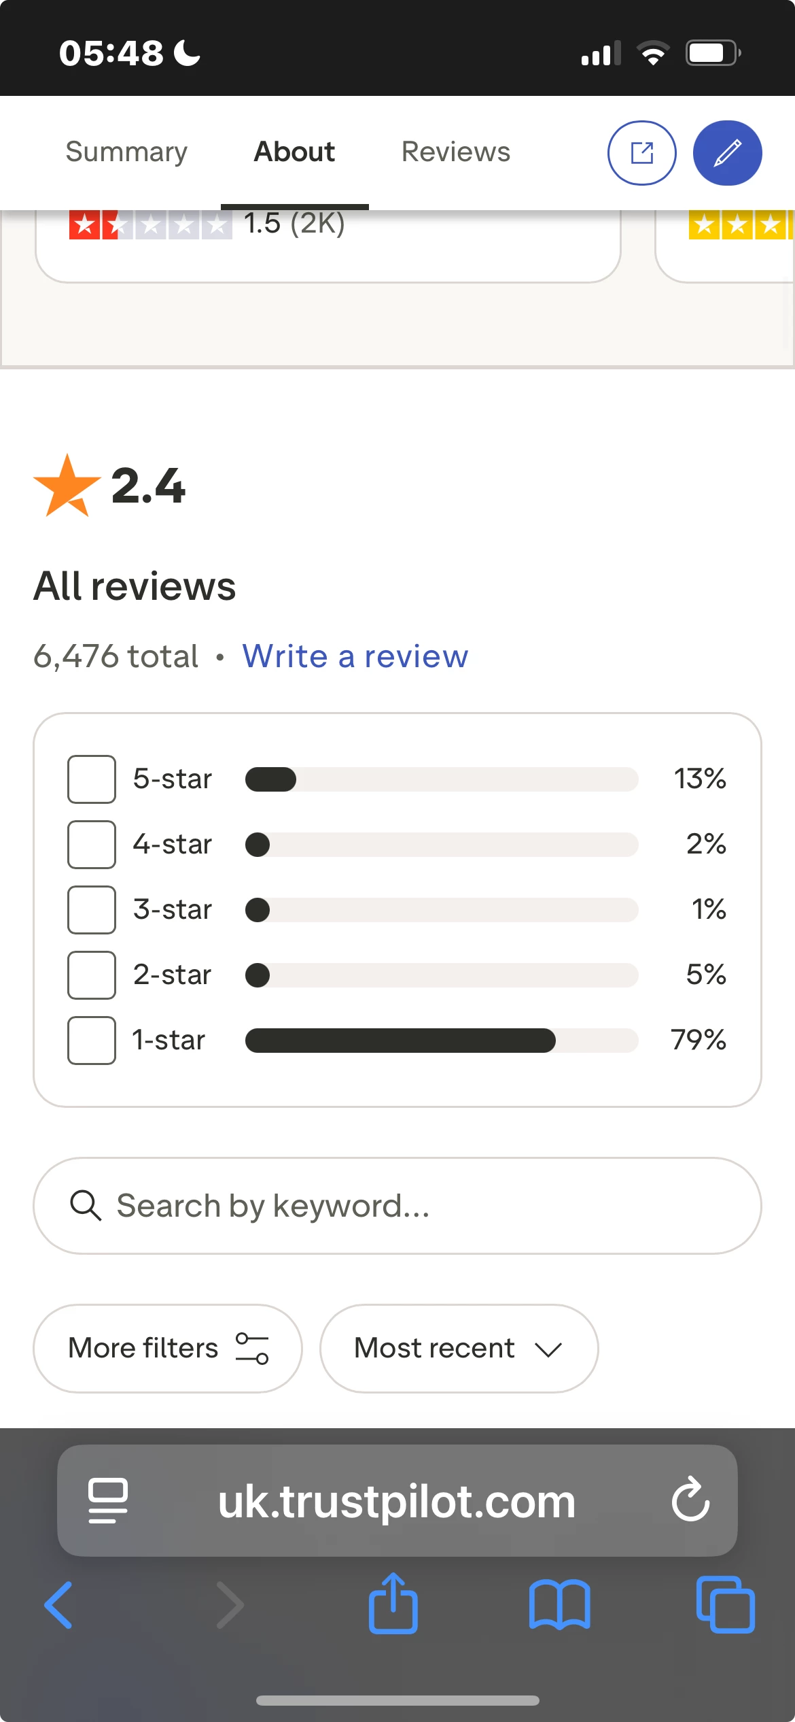
Task: Click the 1-star 79% rating bar
Action: (x=442, y=1041)
